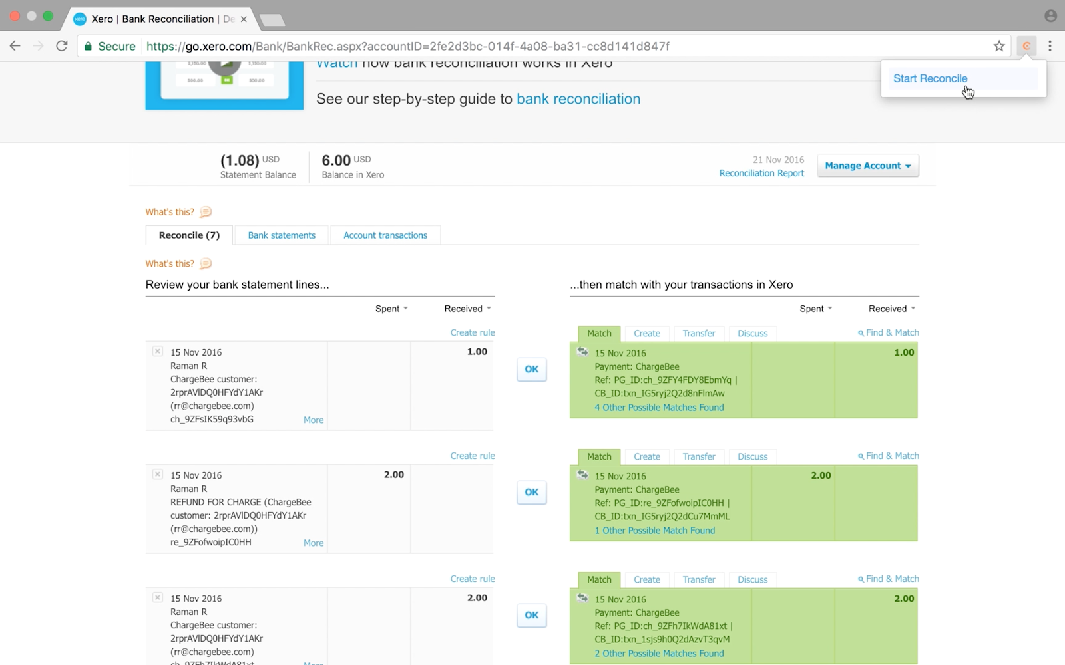
Task: Click the back navigation arrow
Action: 15,46
